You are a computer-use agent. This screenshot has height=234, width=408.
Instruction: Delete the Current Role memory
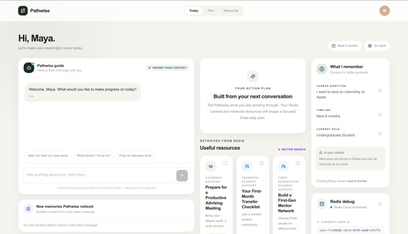[380, 134]
